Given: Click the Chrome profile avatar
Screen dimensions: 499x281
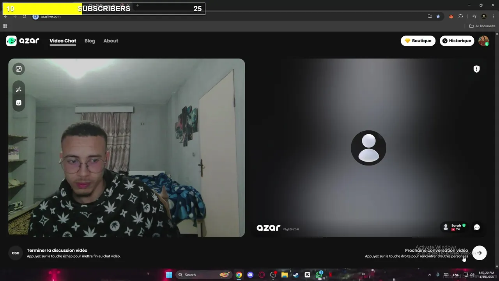Looking at the screenshot, I should [484, 16].
